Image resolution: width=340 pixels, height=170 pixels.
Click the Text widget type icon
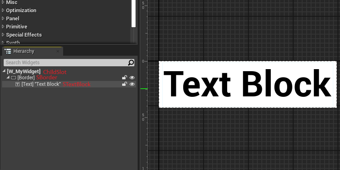pyautogui.click(x=18, y=84)
